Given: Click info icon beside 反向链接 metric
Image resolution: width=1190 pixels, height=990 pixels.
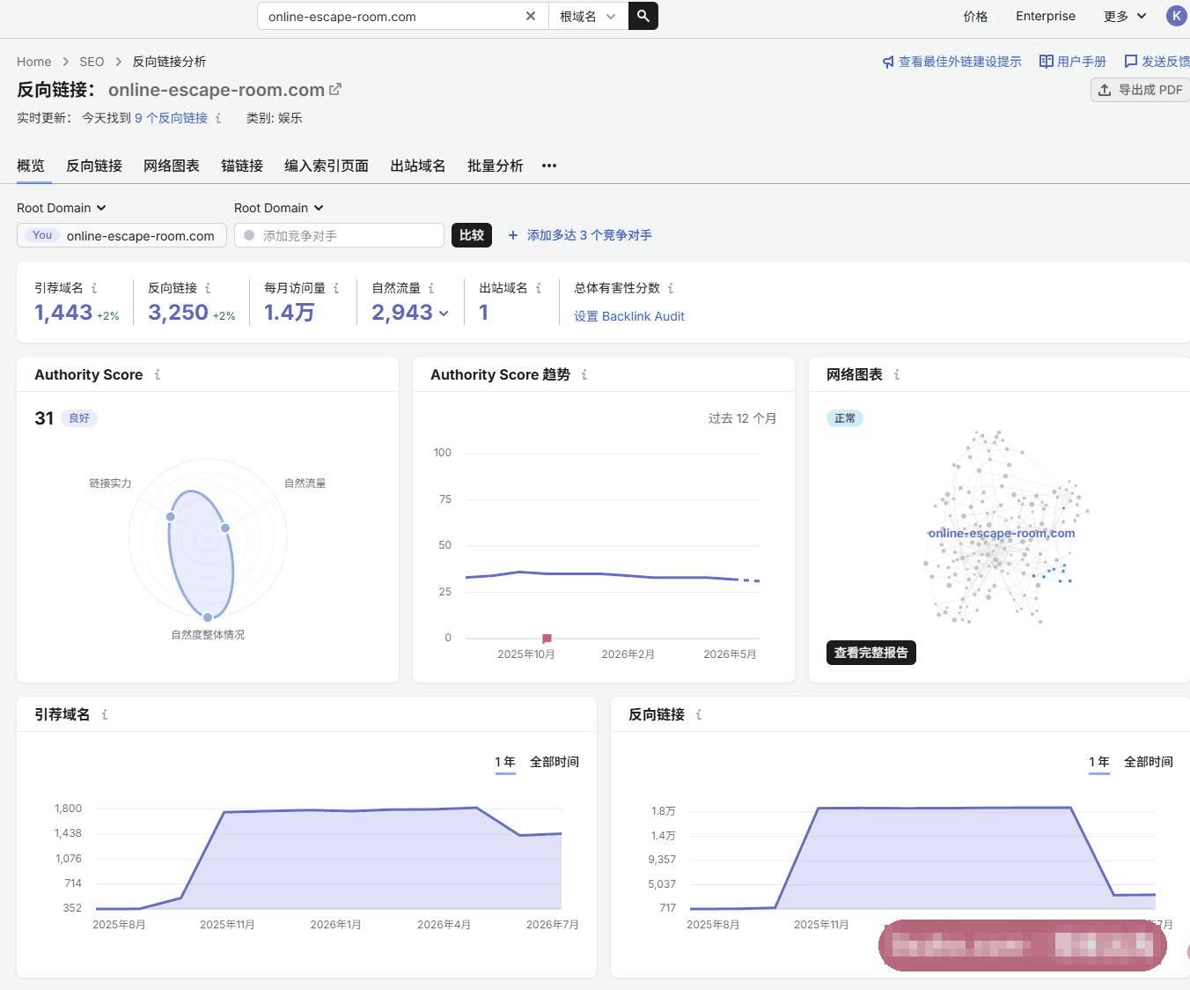Looking at the screenshot, I should point(208,288).
